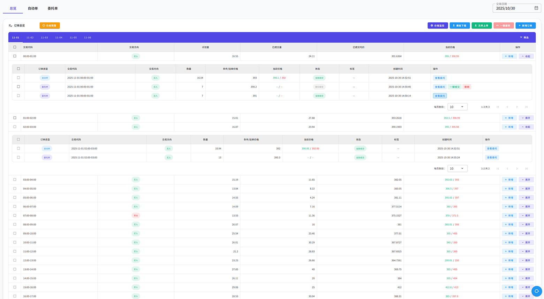This screenshot has height=299, width=544.
Task: Tick the select-all checkbox beside 交易代码 header
Action: pos(15,47)
